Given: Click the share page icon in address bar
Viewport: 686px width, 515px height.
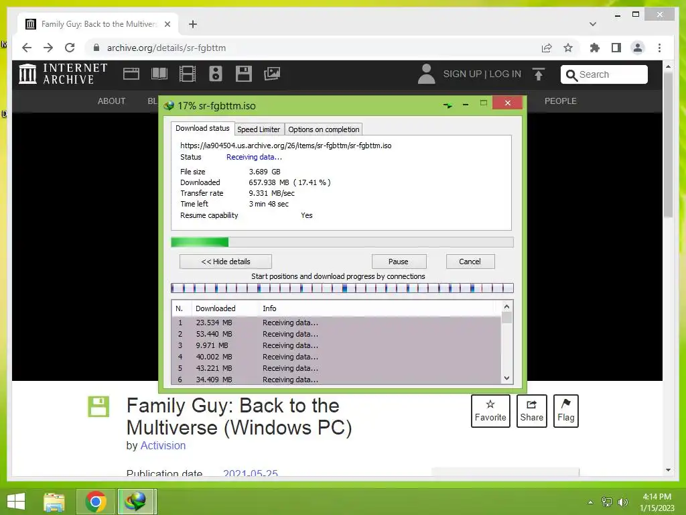Looking at the screenshot, I should 547,48.
